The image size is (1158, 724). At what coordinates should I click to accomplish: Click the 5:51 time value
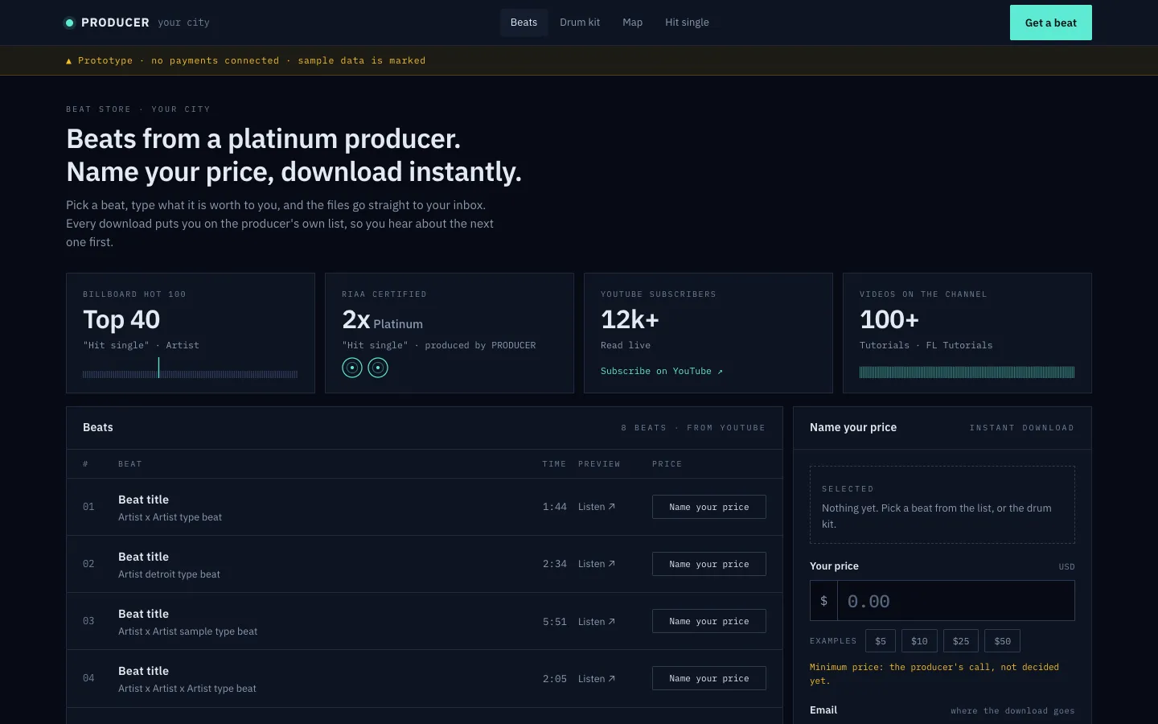tap(555, 622)
